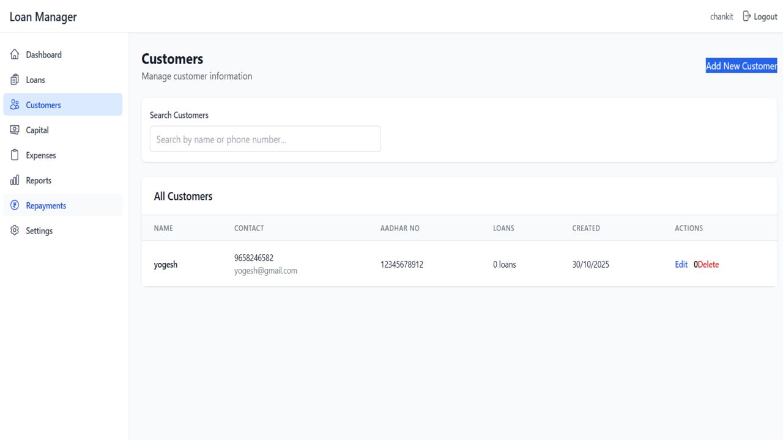783x440 pixels.
Task: Open Settings from the sidebar
Action: [x=63, y=230]
